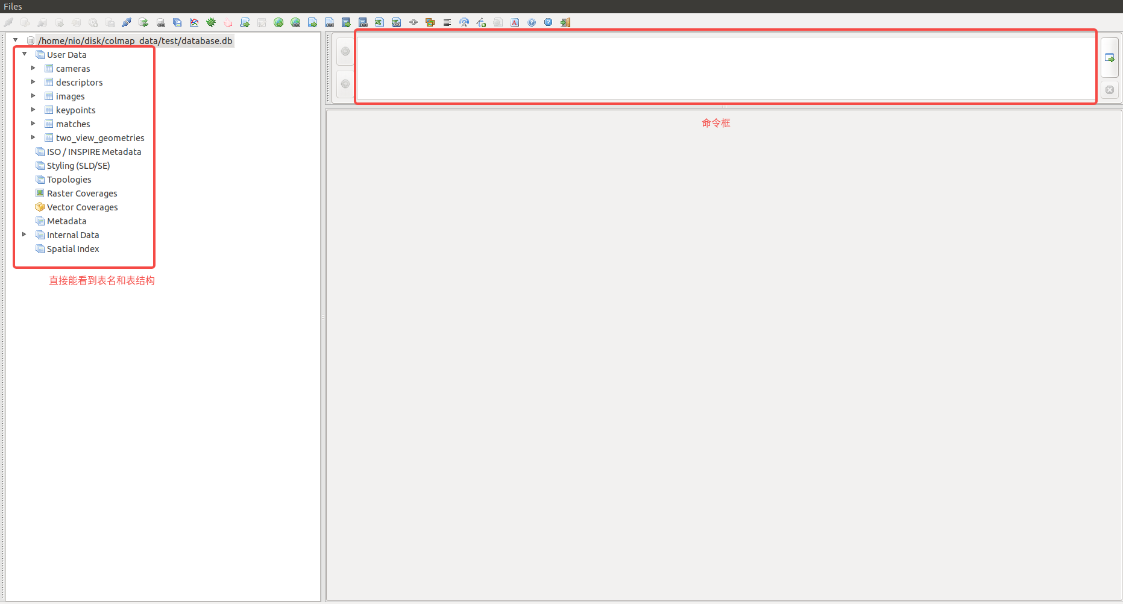Open the second blue question-mark About icon
This screenshot has width=1123, height=604.
[x=549, y=22]
